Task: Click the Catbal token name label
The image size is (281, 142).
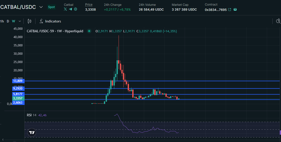Action: [69, 5]
